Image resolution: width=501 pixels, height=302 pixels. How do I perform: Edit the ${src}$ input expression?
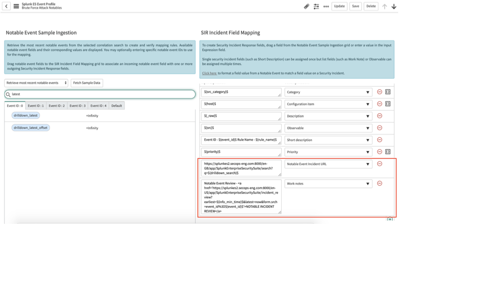pyautogui.click(x=241, y=128)
